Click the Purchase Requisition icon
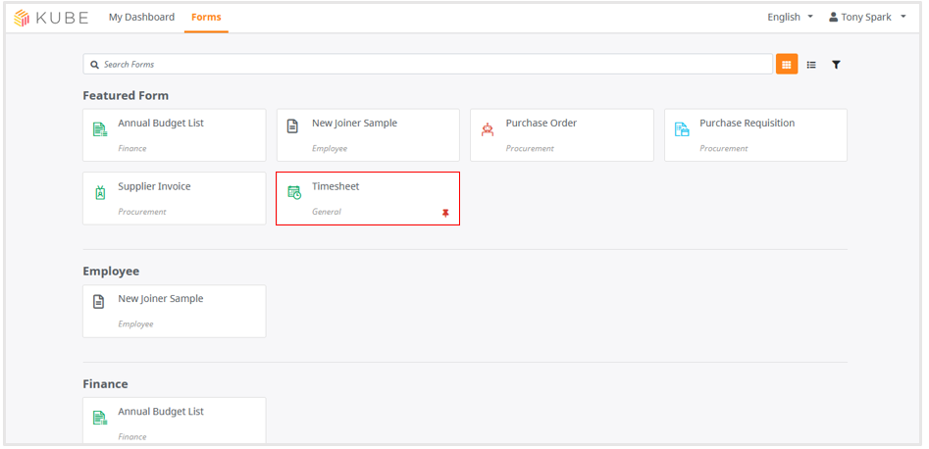The height and width of the screenshot is (449, 929). pos(682,129)
